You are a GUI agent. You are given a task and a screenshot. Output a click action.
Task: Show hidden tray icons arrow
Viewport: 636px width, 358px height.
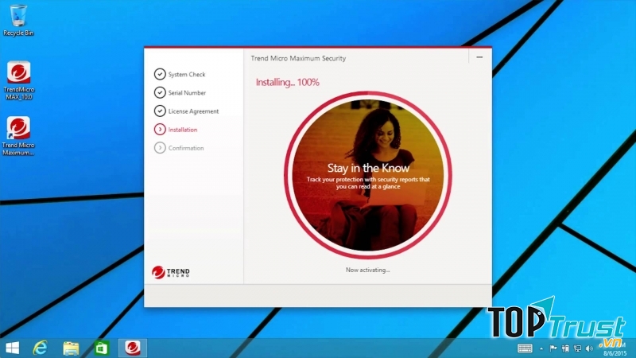tap(541, 348)
